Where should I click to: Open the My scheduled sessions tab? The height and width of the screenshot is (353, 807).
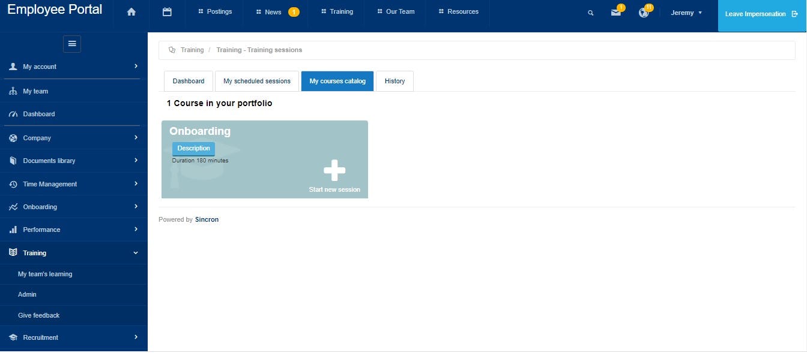tap(256, 80)
